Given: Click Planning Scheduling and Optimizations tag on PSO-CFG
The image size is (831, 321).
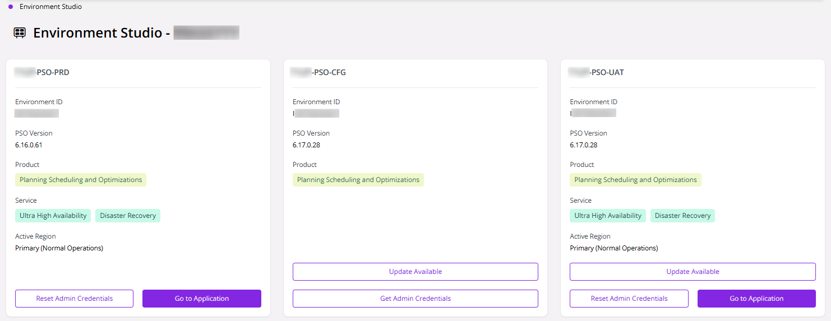Looking at the screenshot, I should (x=358, y=180).
